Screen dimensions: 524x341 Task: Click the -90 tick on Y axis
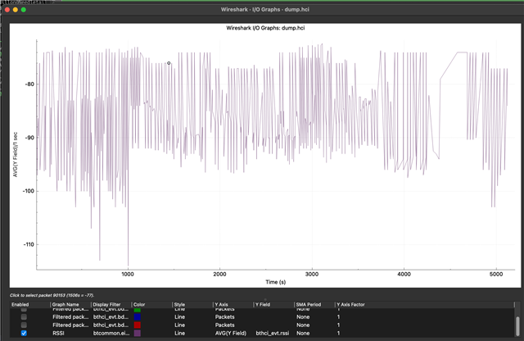[29, 138]
